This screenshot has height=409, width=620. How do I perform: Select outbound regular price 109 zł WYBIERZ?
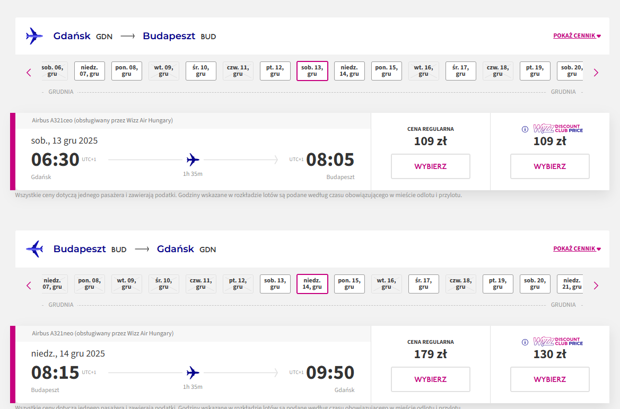point(431,166)
